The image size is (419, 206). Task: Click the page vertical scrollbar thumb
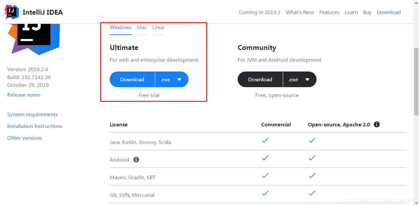416,82
